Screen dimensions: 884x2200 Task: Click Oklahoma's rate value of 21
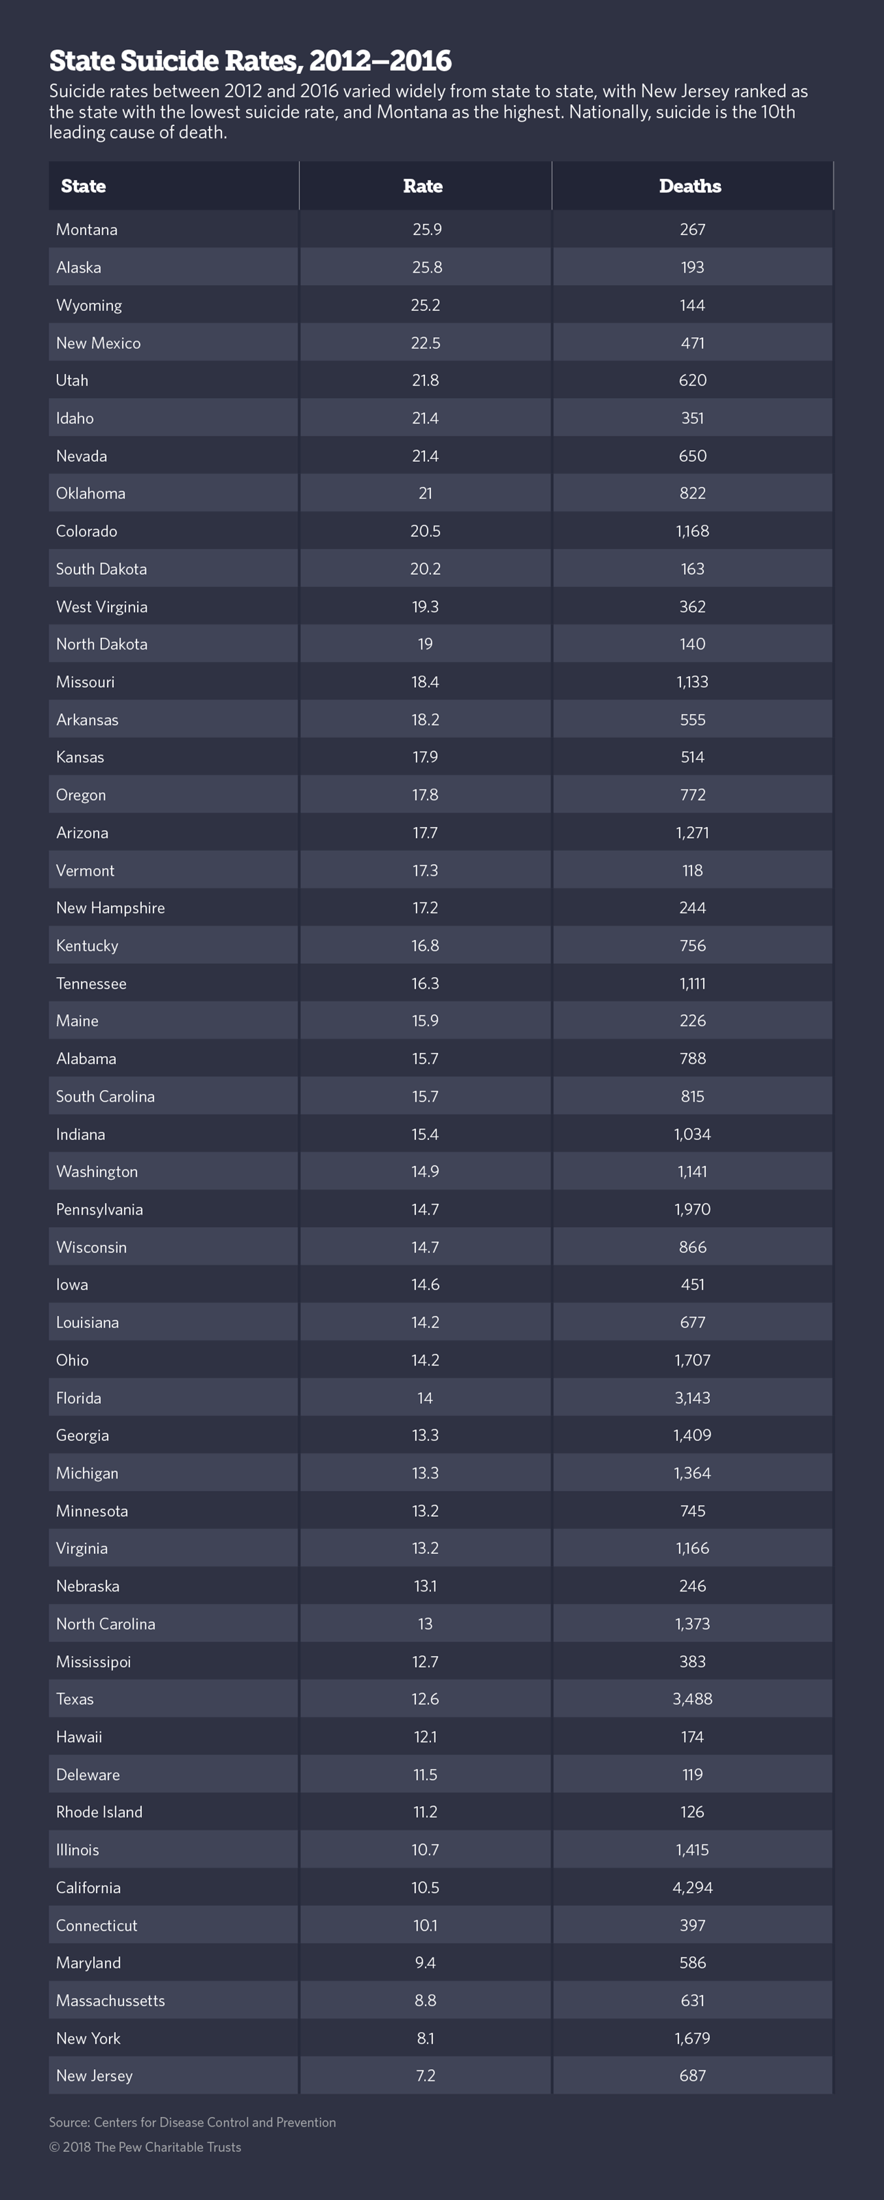click(426, 493)
